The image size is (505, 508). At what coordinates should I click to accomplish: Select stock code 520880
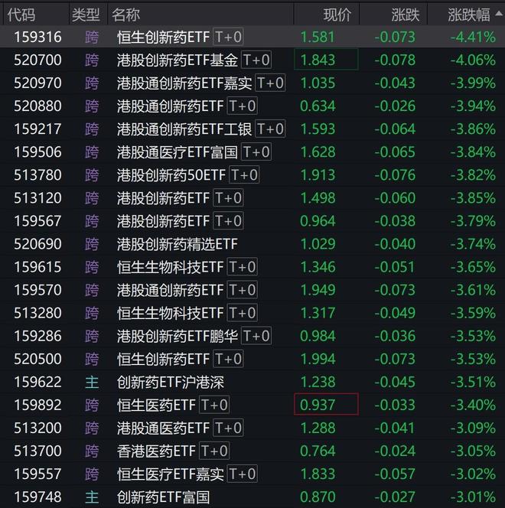click(37, 106)
